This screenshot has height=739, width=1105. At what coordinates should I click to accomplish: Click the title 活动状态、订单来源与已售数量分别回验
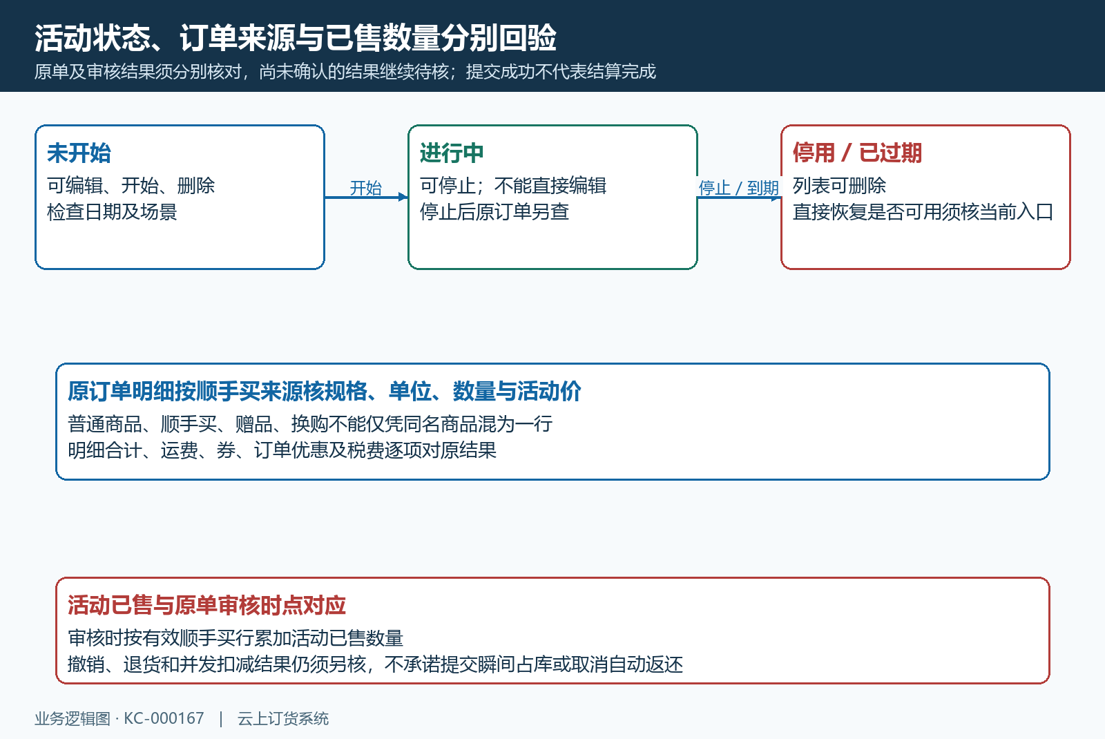pyautogui.click(x=296, y=38)
